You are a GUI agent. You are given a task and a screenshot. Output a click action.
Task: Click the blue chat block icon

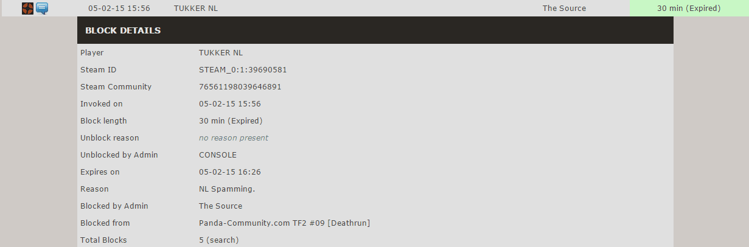[42, 9]
